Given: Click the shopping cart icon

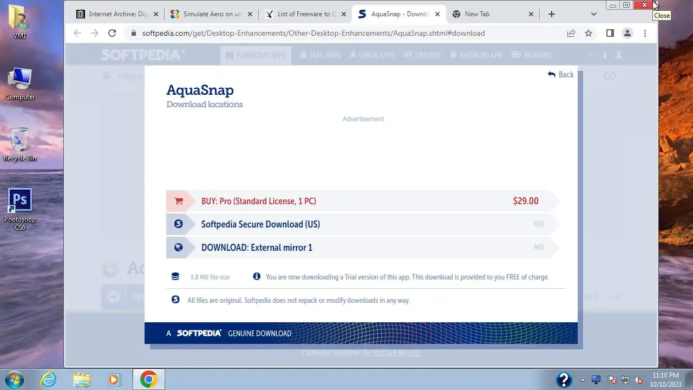Looking at the screenshot, I should coord(178,201).
